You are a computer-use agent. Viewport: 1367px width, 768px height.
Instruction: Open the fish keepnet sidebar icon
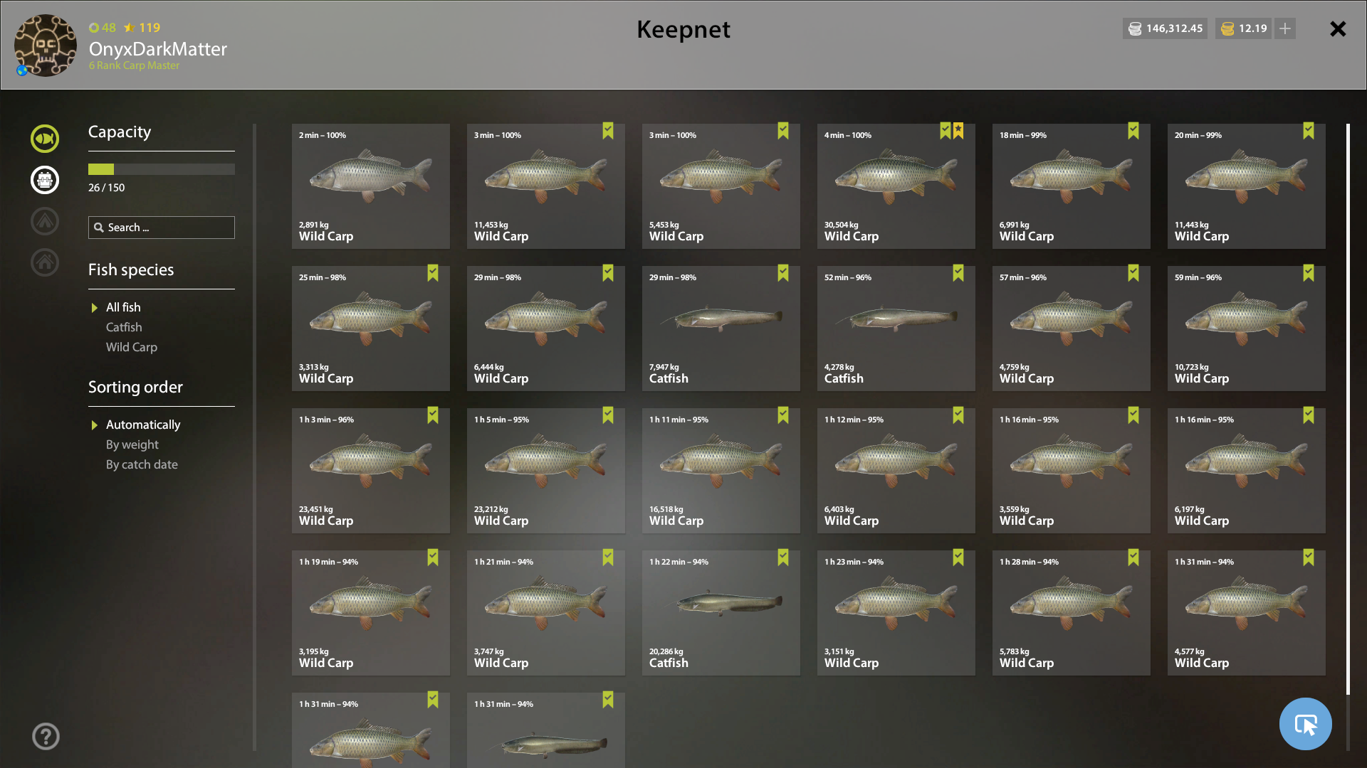click(x=45, y=139)
